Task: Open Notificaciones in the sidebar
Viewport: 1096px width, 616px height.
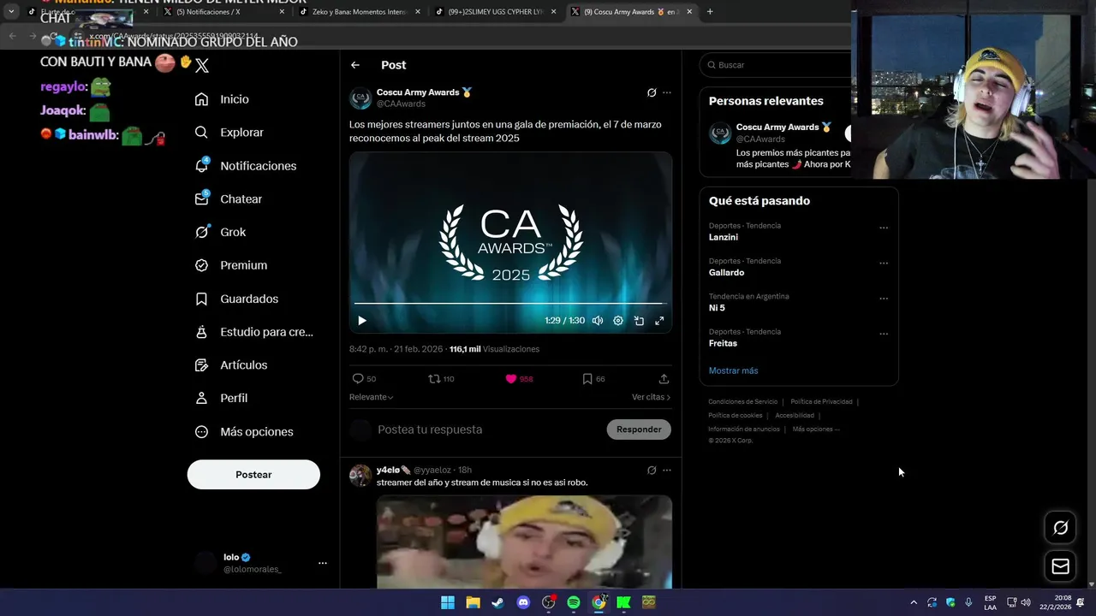Action: pos(246,166)
